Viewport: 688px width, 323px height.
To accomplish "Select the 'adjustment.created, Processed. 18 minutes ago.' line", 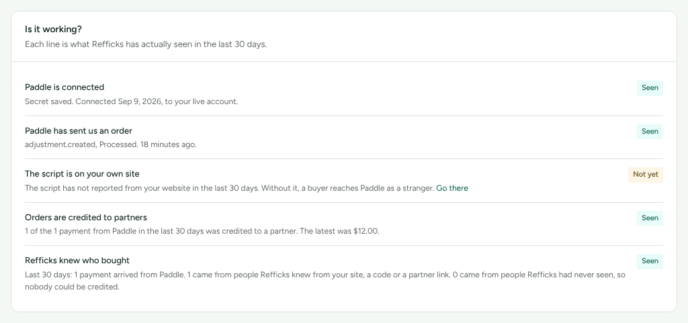I will (111, 144).
